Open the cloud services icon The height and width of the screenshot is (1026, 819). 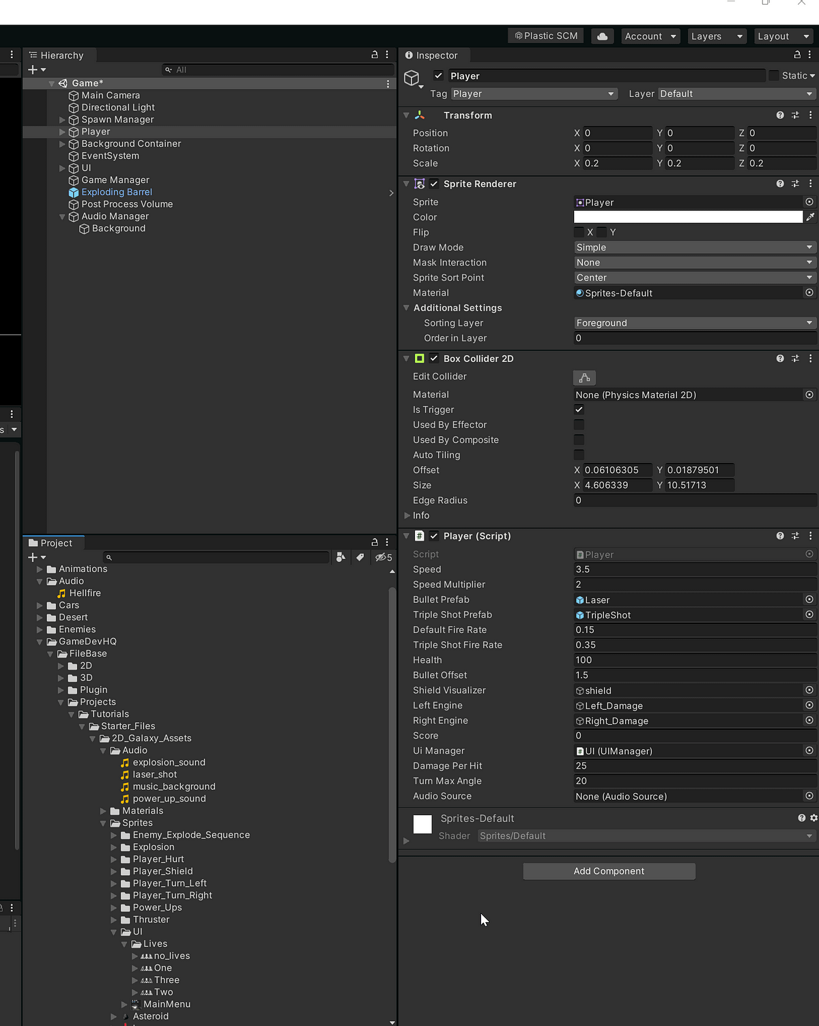point(603,36)
